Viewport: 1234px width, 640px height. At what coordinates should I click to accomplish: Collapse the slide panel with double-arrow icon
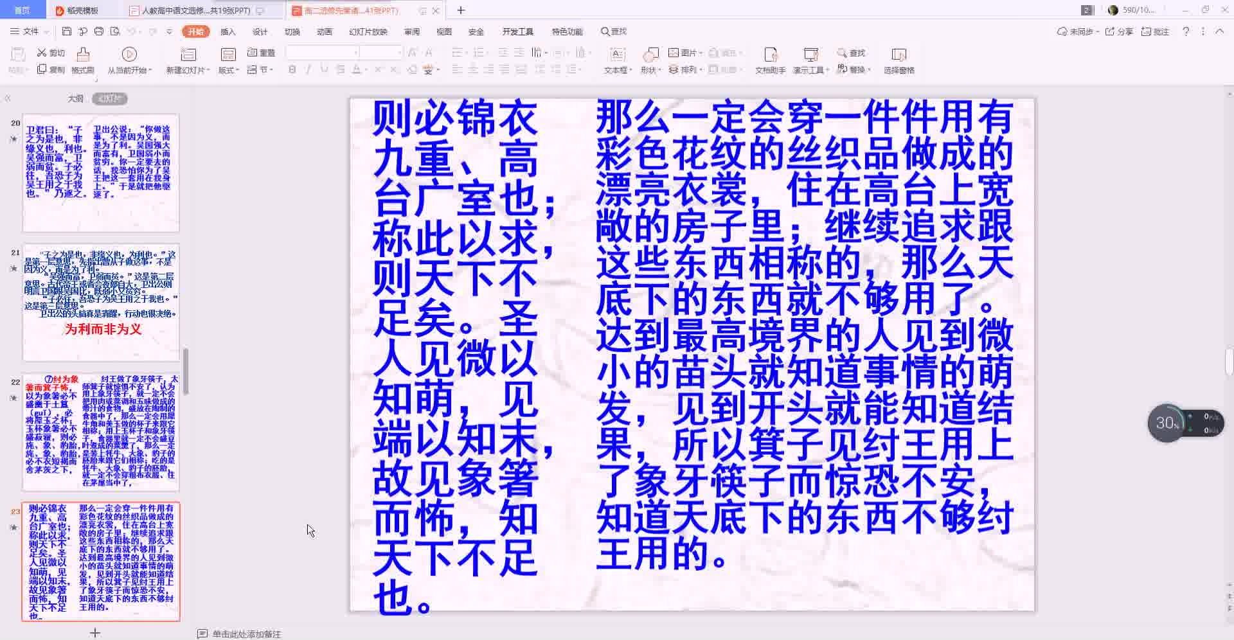pos(8,98)
